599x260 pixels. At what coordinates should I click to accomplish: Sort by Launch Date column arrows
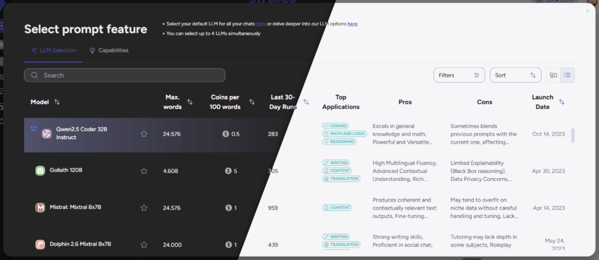click(x=562, y=102)
